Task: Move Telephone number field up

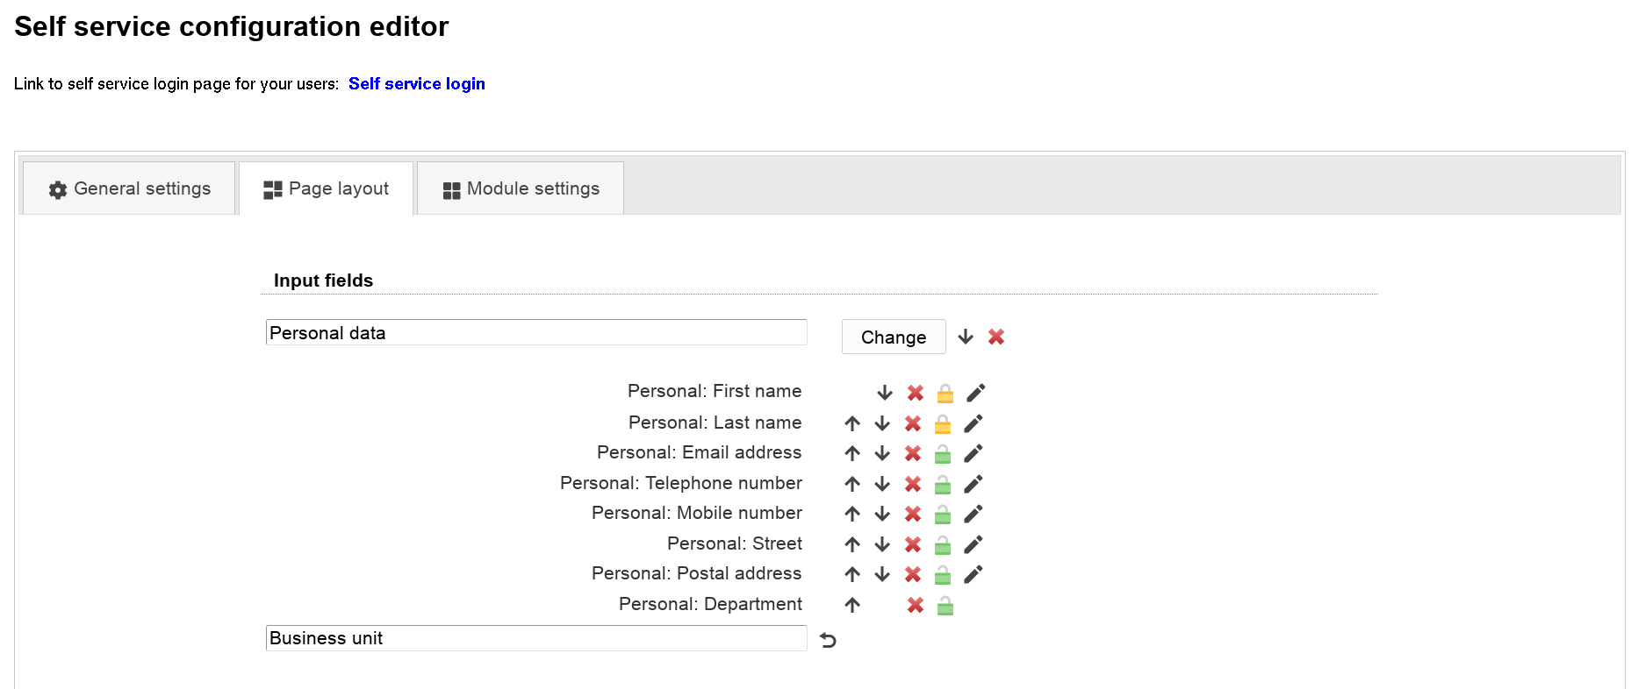Action: point(852,484)
